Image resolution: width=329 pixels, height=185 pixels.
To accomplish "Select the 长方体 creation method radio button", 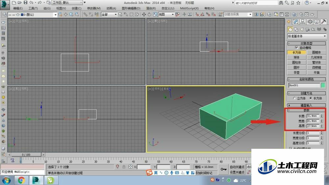I will (311, 98).
